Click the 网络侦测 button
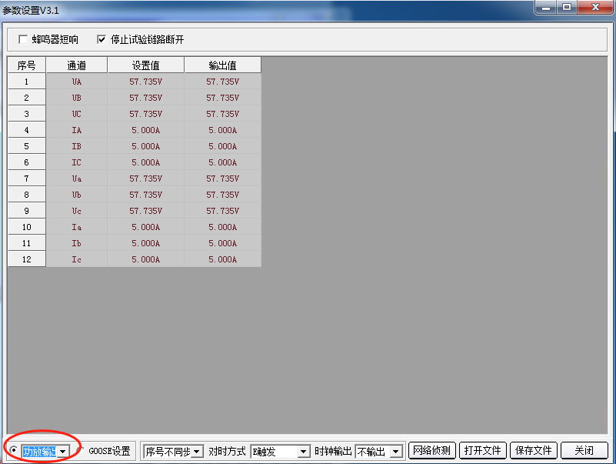The image size is (616, 464). (x=431, y=451)
